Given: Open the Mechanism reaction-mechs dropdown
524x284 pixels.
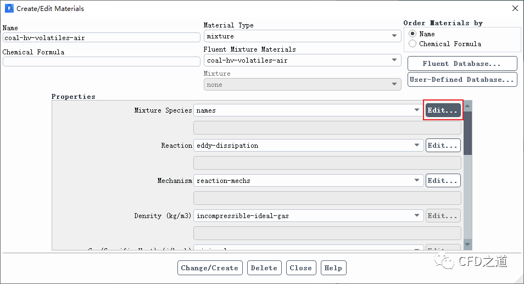Looking at the screenshot, I should [308, 181].
